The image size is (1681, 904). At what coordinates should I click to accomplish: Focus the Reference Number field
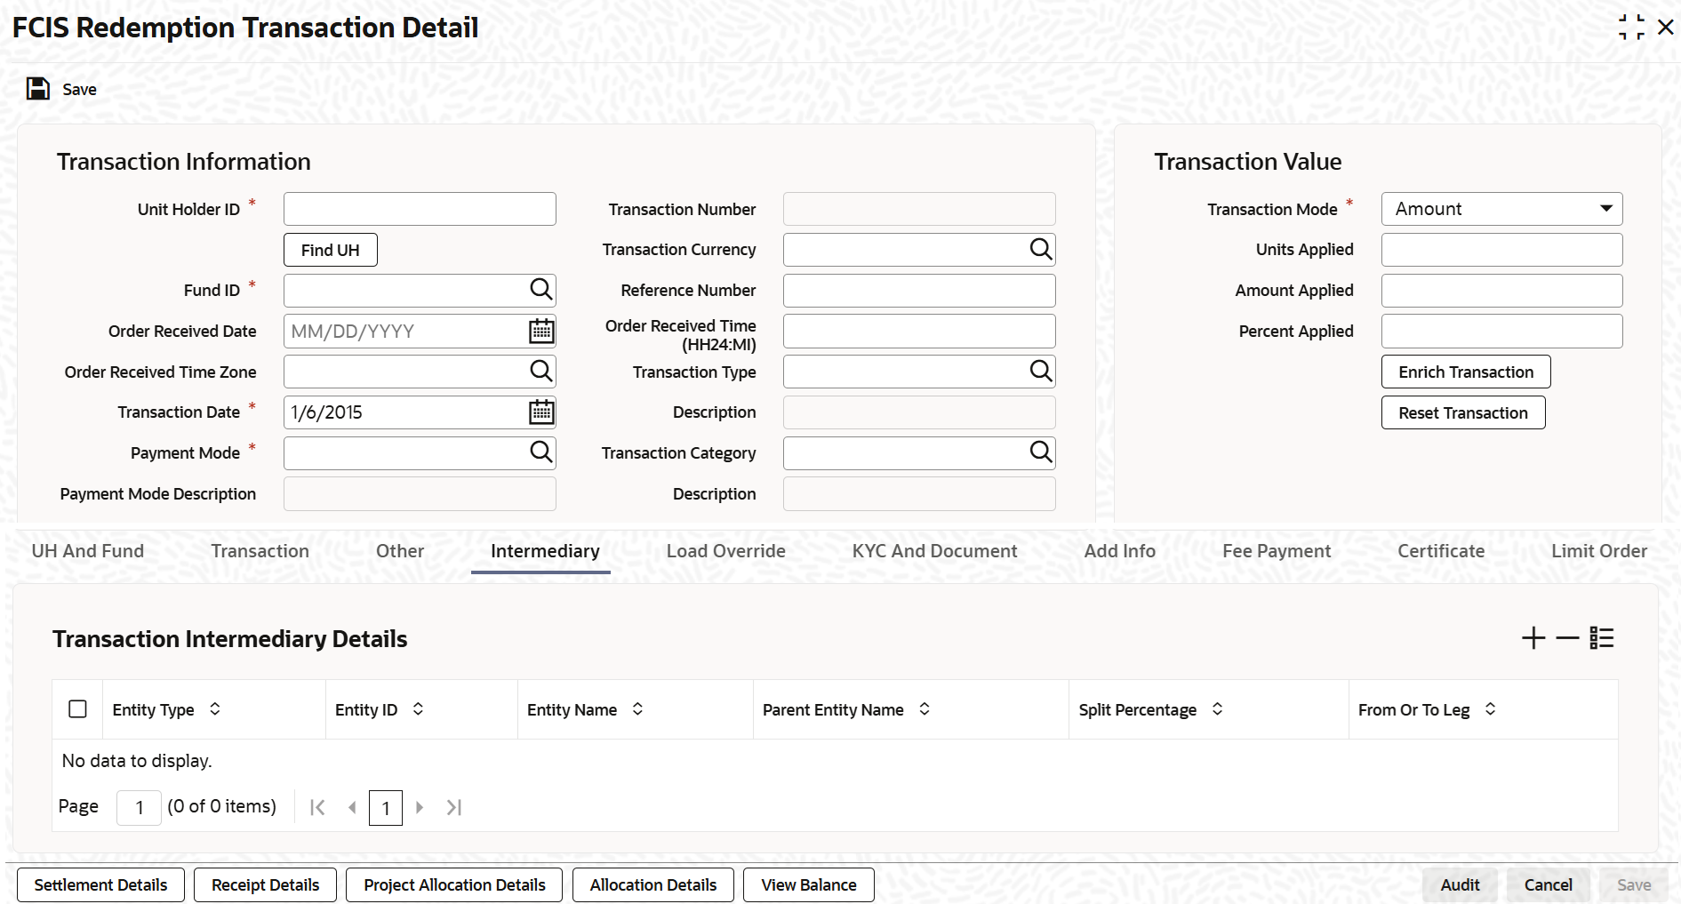919,291
